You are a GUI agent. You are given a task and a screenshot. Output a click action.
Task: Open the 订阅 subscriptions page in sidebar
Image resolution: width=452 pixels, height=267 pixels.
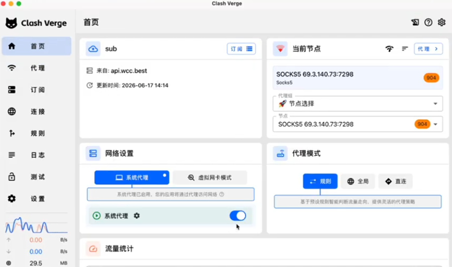click(36, 90)
